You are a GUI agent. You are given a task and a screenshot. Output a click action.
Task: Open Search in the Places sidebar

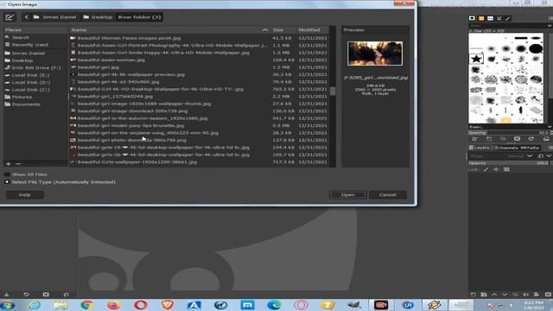click(x=21, y=37)
